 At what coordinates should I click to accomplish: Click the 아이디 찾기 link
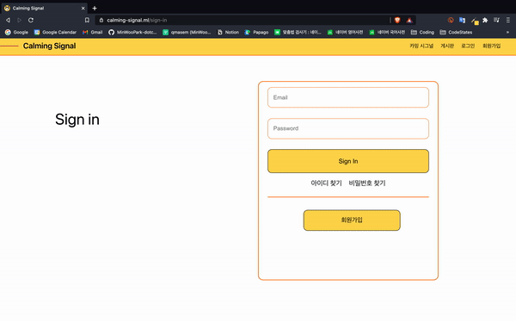(326, 183)
